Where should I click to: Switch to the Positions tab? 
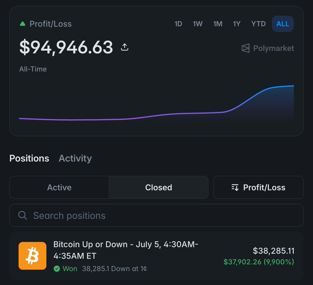click(x=29, y=158)
